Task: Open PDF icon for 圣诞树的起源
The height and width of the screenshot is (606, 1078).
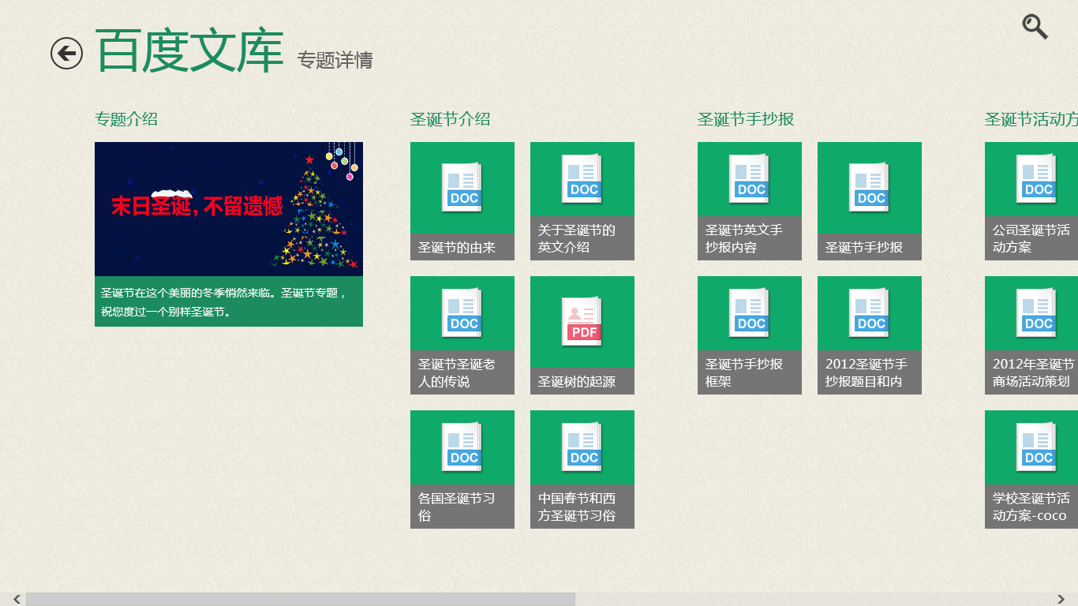Action: pos(582,322)
